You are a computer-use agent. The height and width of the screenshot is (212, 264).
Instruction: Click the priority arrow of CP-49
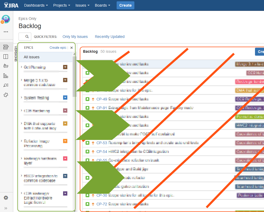pyautogui.click(x=93, y=99)
